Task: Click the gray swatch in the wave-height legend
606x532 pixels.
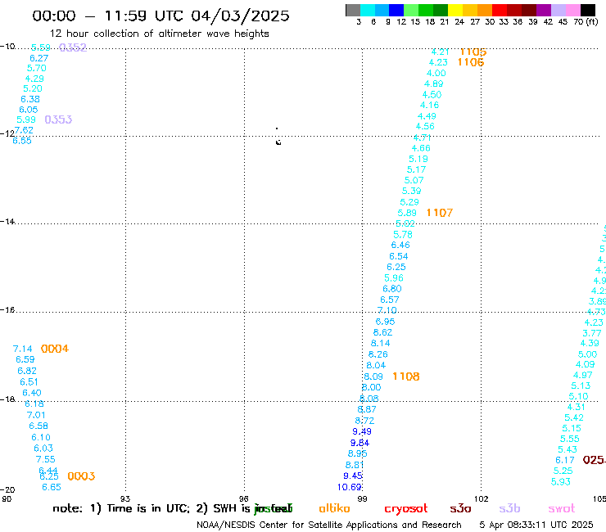Action: click(x=353, y=10)
